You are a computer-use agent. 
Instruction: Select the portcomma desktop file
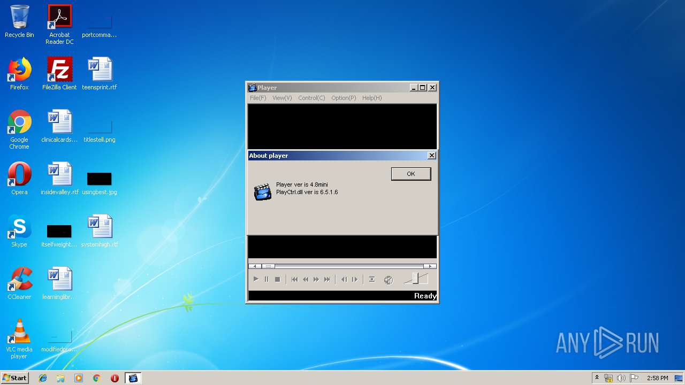point(100,25)
